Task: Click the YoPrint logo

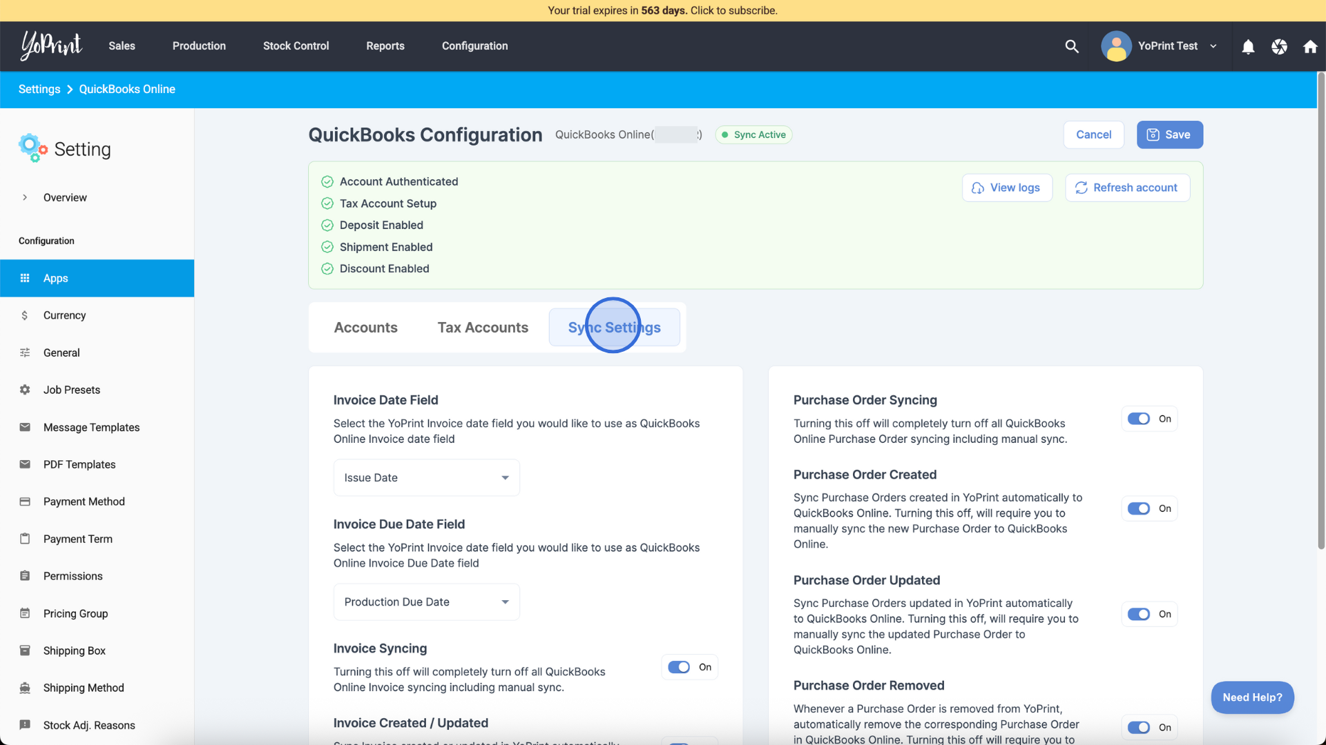Action: pos(51,46)
